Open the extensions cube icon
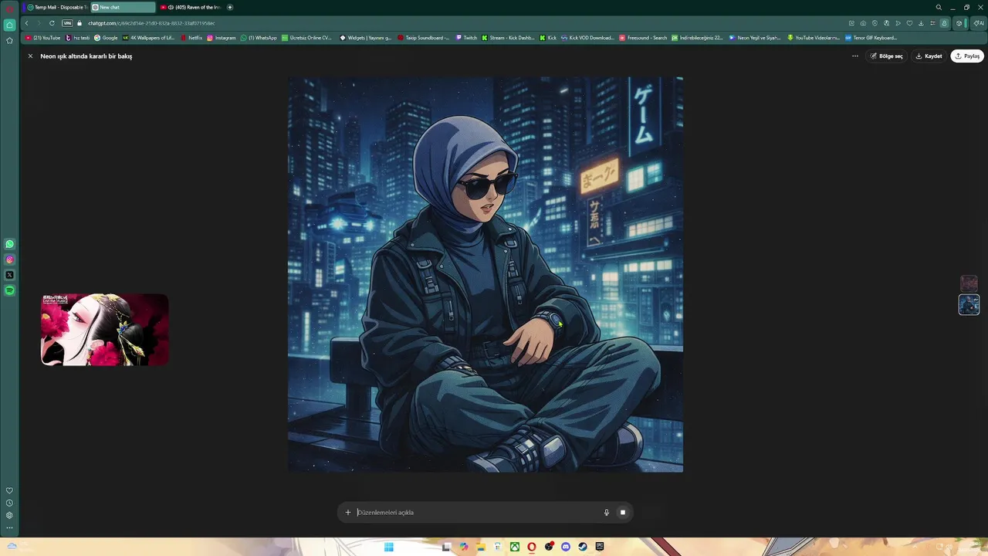The height and width of the screenshot is (556, 988). [x=959, y=23]
